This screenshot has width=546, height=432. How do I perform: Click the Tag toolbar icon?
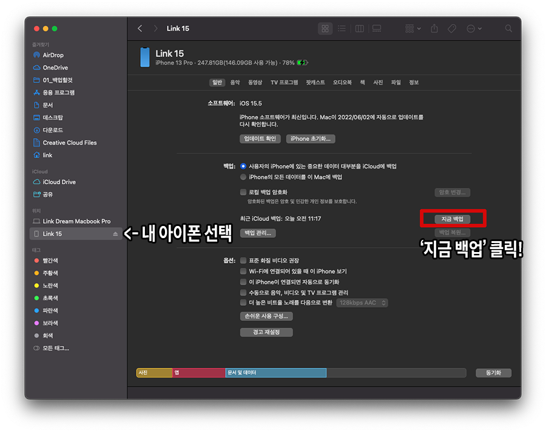click(451, 28)
